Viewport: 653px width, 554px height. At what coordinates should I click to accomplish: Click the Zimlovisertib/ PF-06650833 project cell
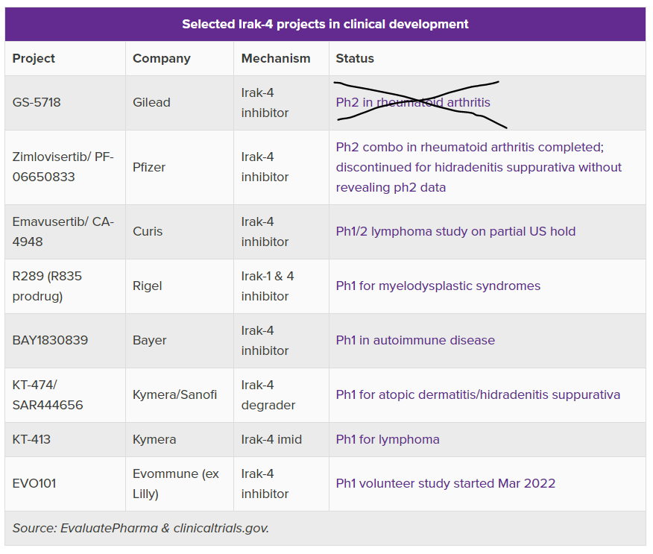[x=63, y=167]
